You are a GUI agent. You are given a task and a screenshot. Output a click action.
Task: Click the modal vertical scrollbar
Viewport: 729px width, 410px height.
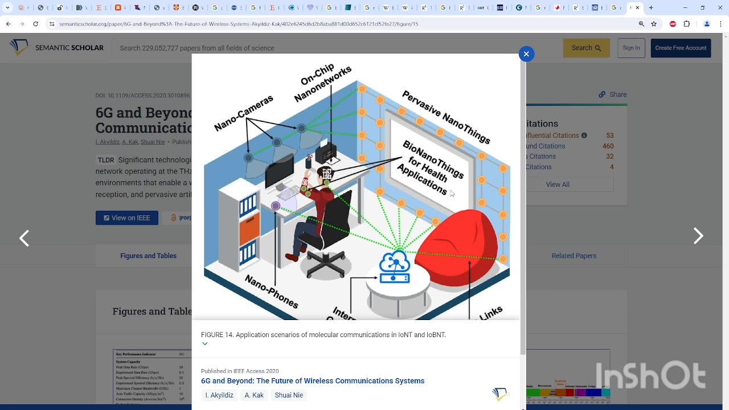tap(523, 205)
